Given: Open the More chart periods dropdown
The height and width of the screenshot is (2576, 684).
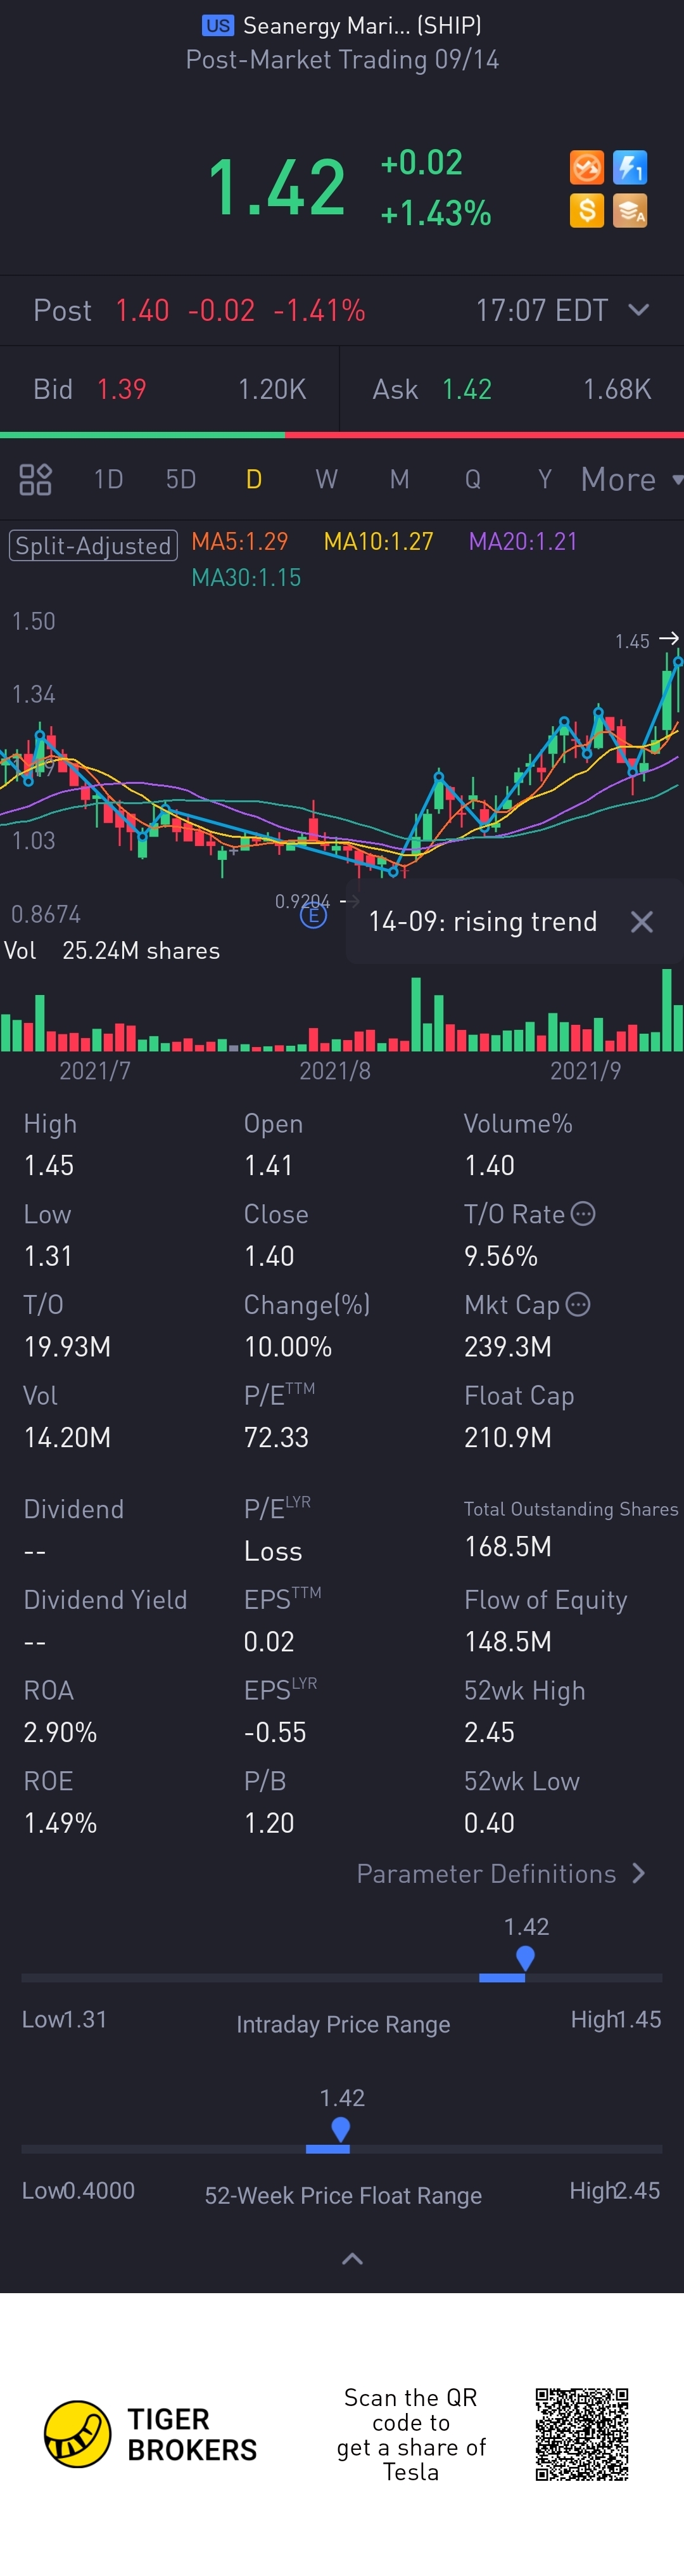Looking at the screenshot, I should coord(630,480).
